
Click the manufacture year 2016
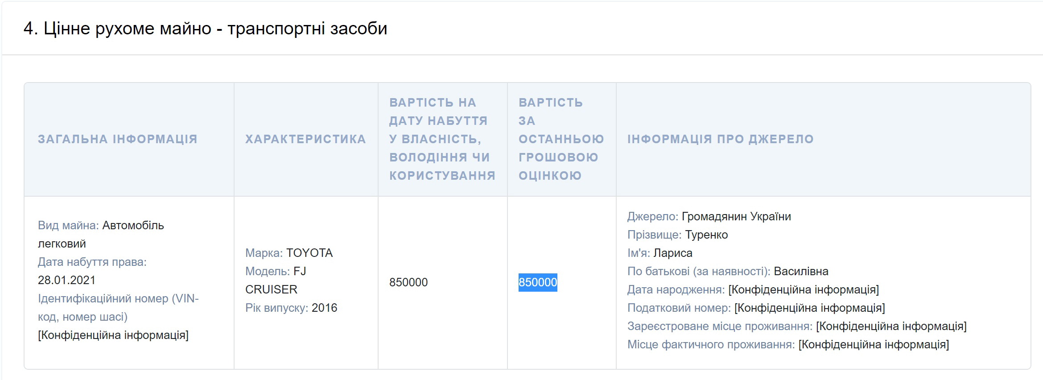(324, 308)
